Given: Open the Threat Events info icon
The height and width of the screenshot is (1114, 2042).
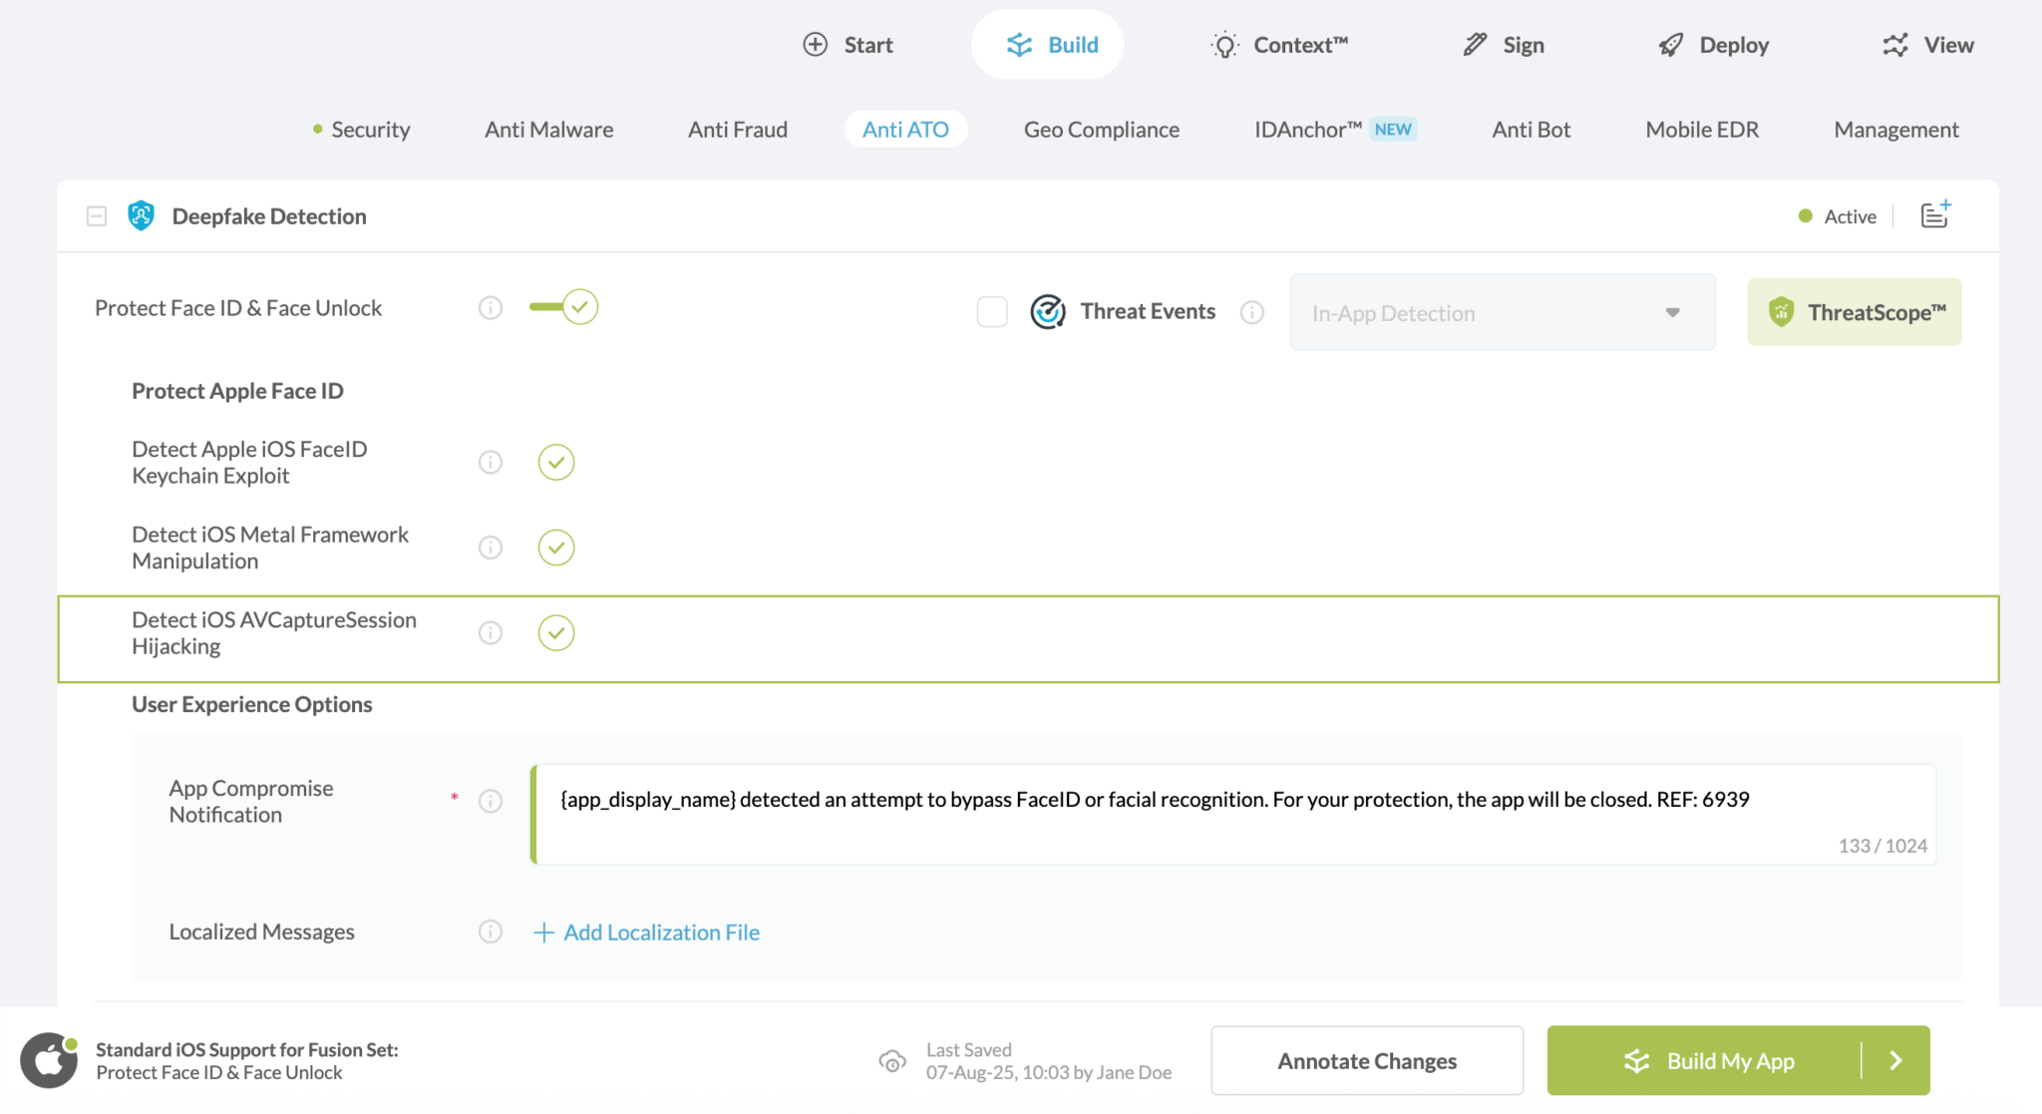Looking at the screenshot, I should [x=1251, y=312].
